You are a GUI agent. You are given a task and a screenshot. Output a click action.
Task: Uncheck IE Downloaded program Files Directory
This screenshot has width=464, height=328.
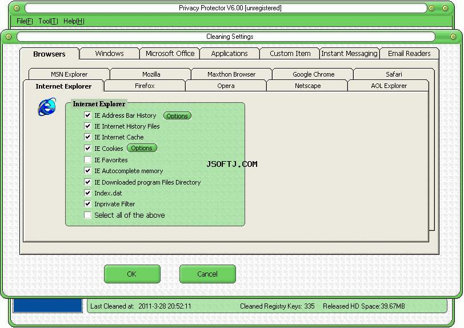87,182
